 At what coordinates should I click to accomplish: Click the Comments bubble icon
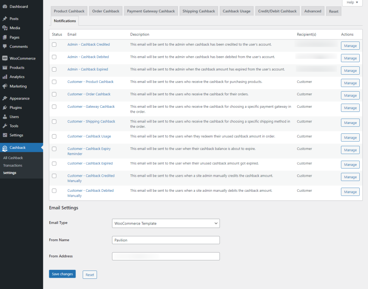[x=5, y=46]
